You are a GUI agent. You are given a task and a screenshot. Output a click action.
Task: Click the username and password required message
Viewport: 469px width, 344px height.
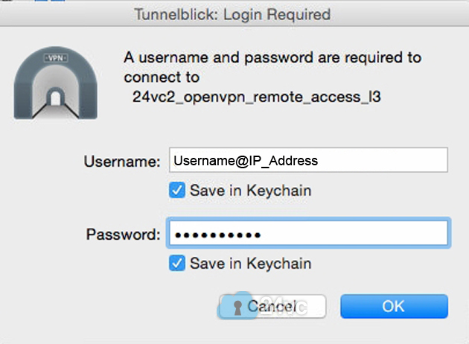click(x=272, y=67)
